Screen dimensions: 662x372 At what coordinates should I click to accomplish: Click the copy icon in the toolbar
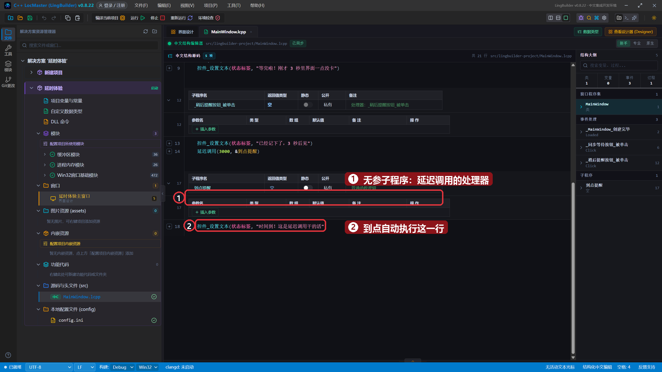click(x=68, y=18)
